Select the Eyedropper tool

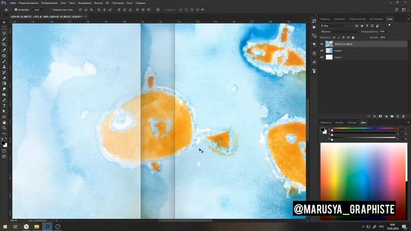4,50
